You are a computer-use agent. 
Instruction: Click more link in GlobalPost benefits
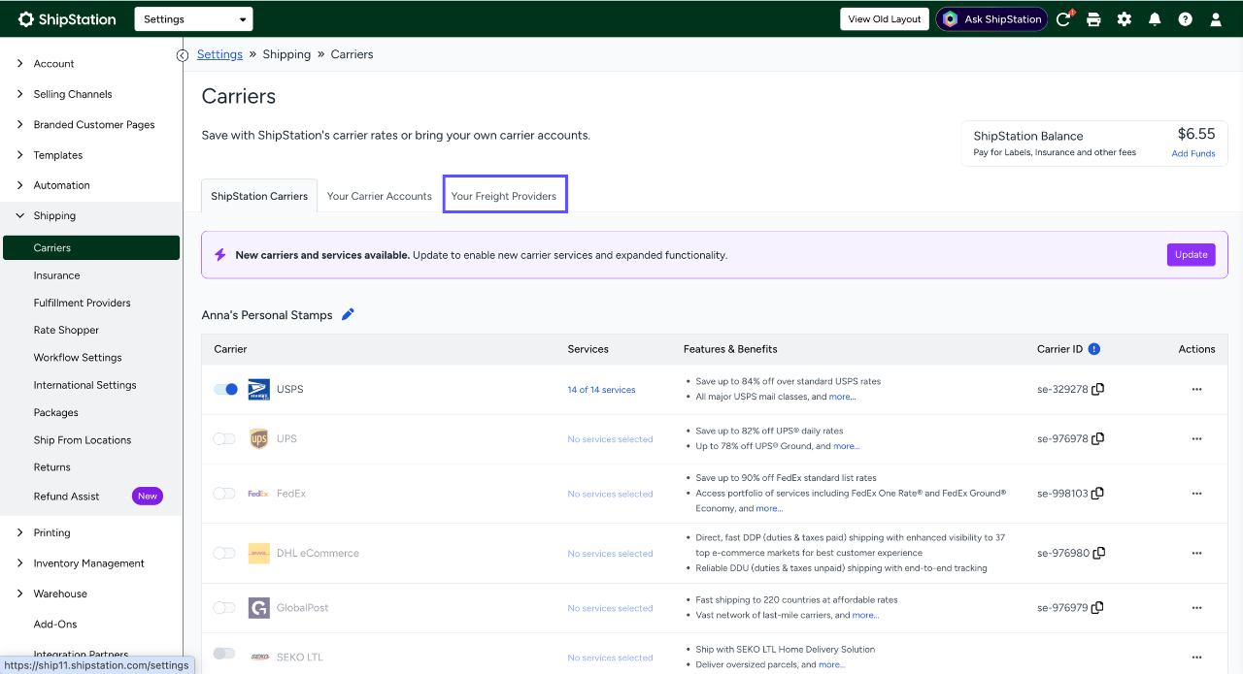tap(865, 615)
